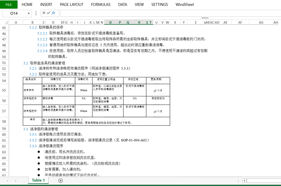
Task: Expand the Name Box dropdown arrow
Action: pyautogui.click(x=29, y=13)
